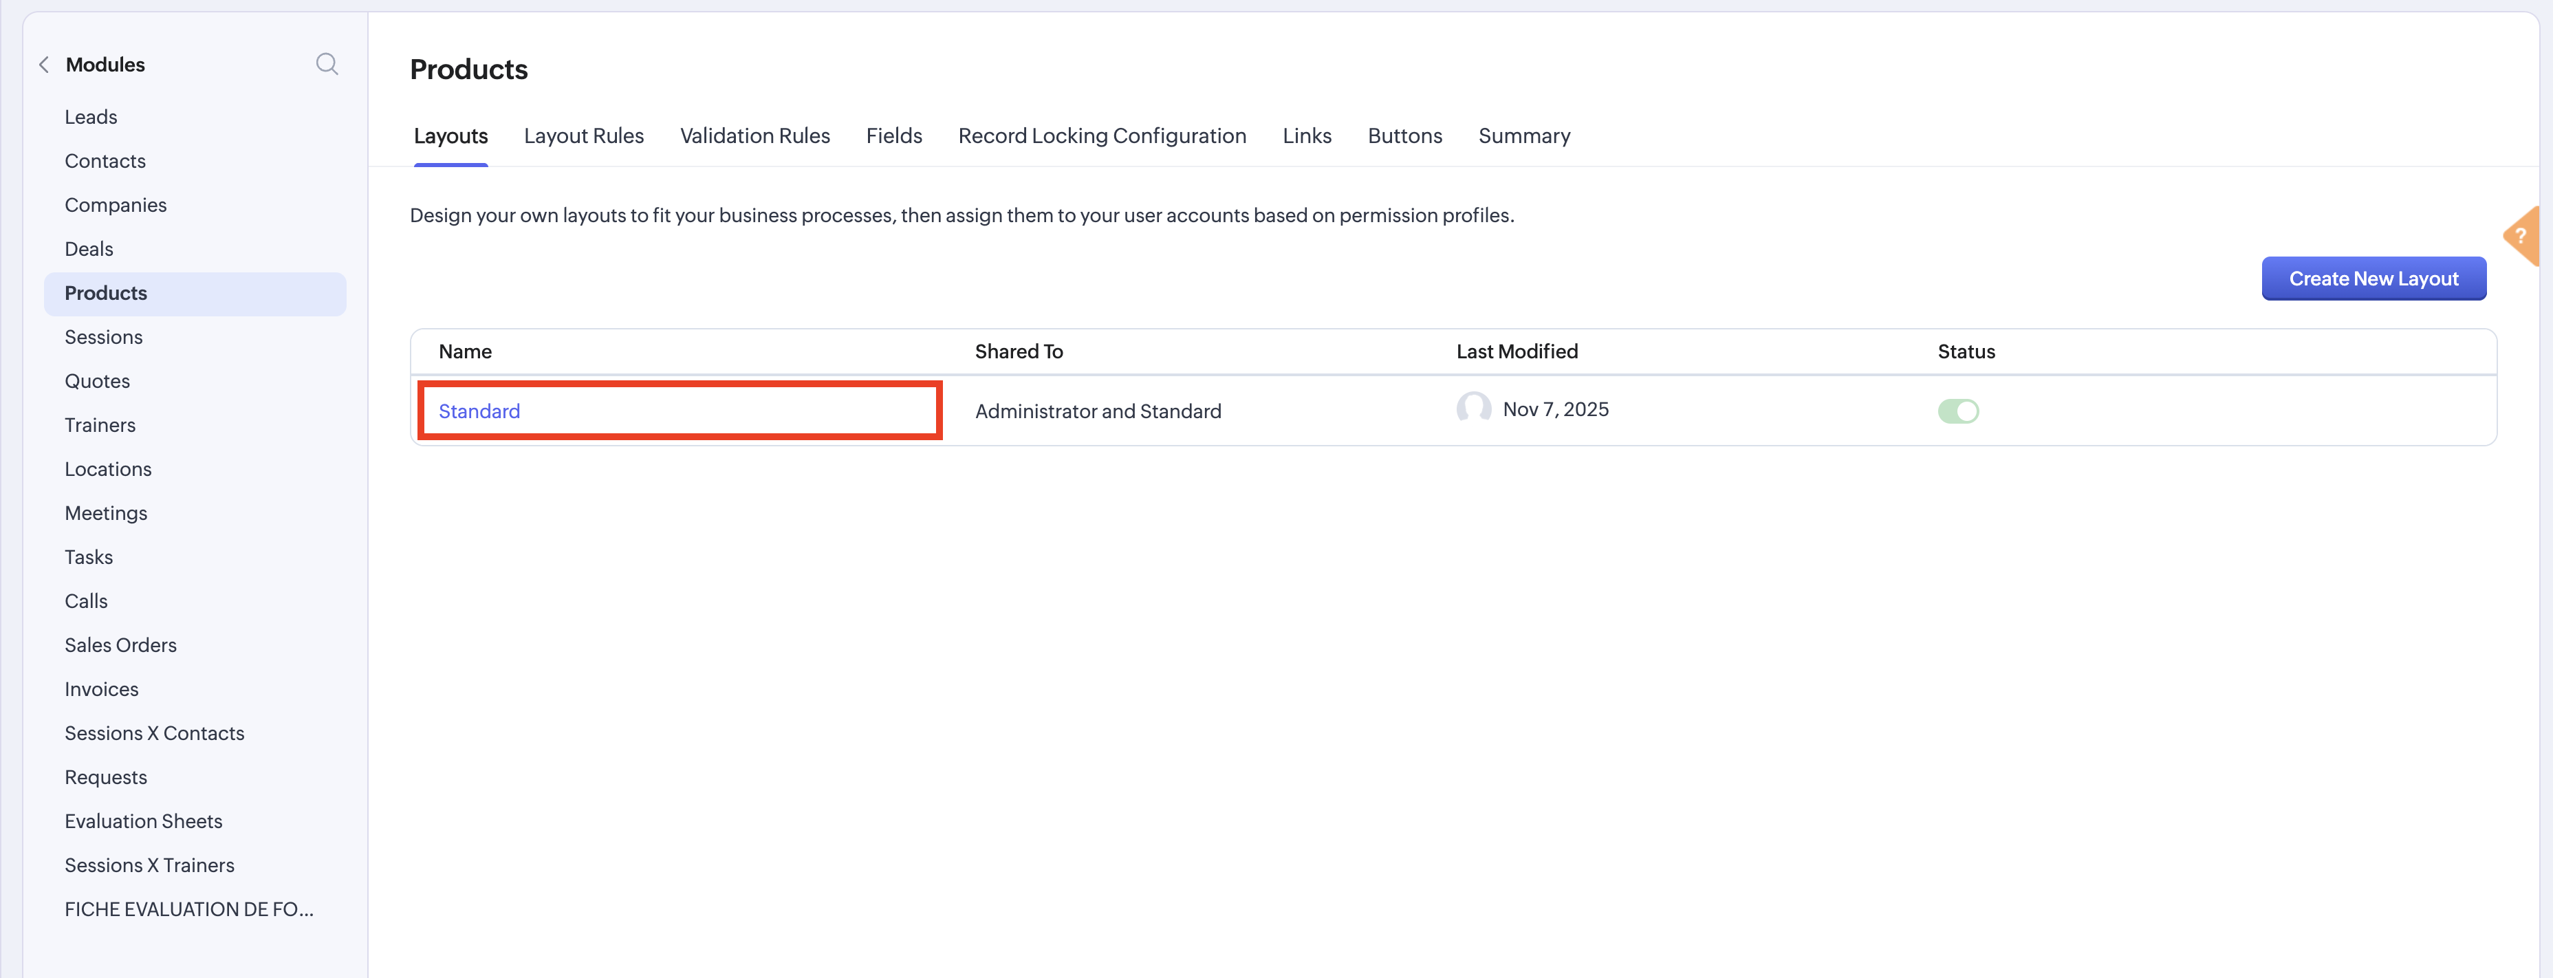
Task: Click the user avatar beside Nov 7, 2025
Action: click(x=1473, y=409)
